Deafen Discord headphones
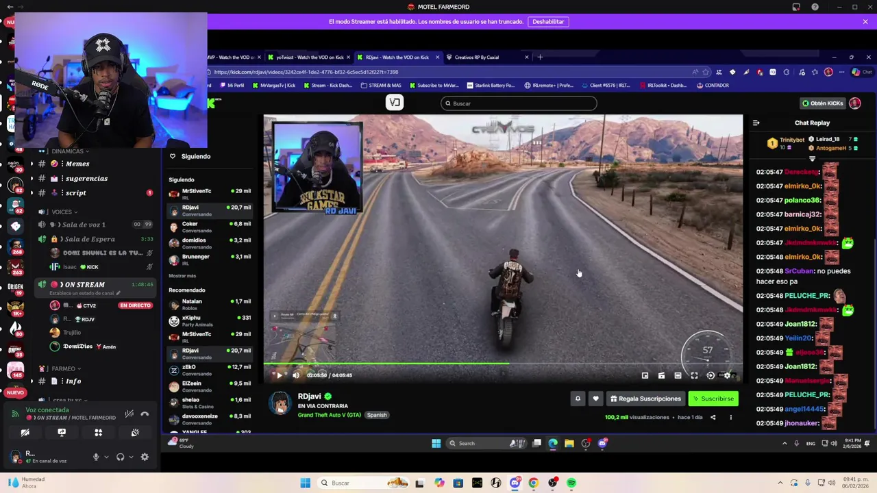This screenshot has height=493, width=877. 121,457
